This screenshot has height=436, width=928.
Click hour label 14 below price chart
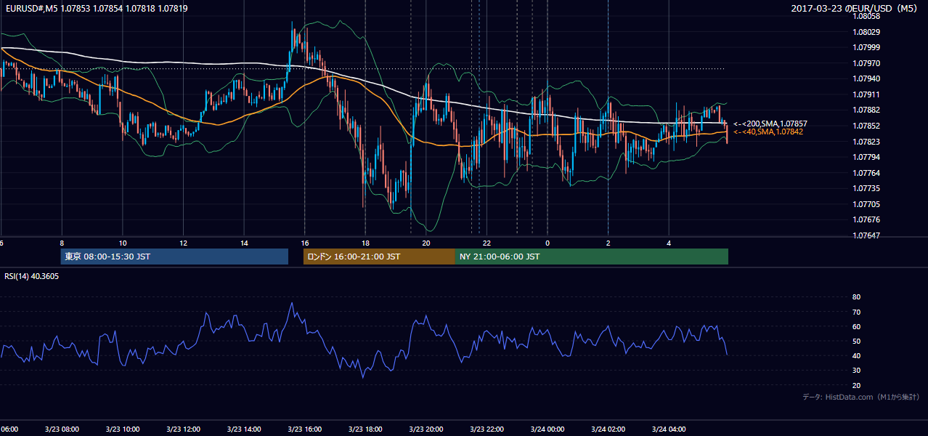[244, 243]
